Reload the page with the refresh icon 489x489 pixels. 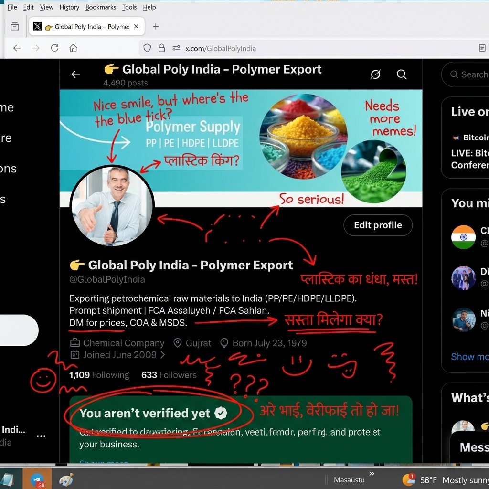click(54, 48)
